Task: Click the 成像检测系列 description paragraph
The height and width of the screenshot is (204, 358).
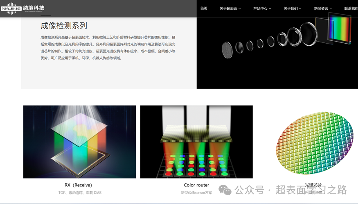Action: pos(108,47)
